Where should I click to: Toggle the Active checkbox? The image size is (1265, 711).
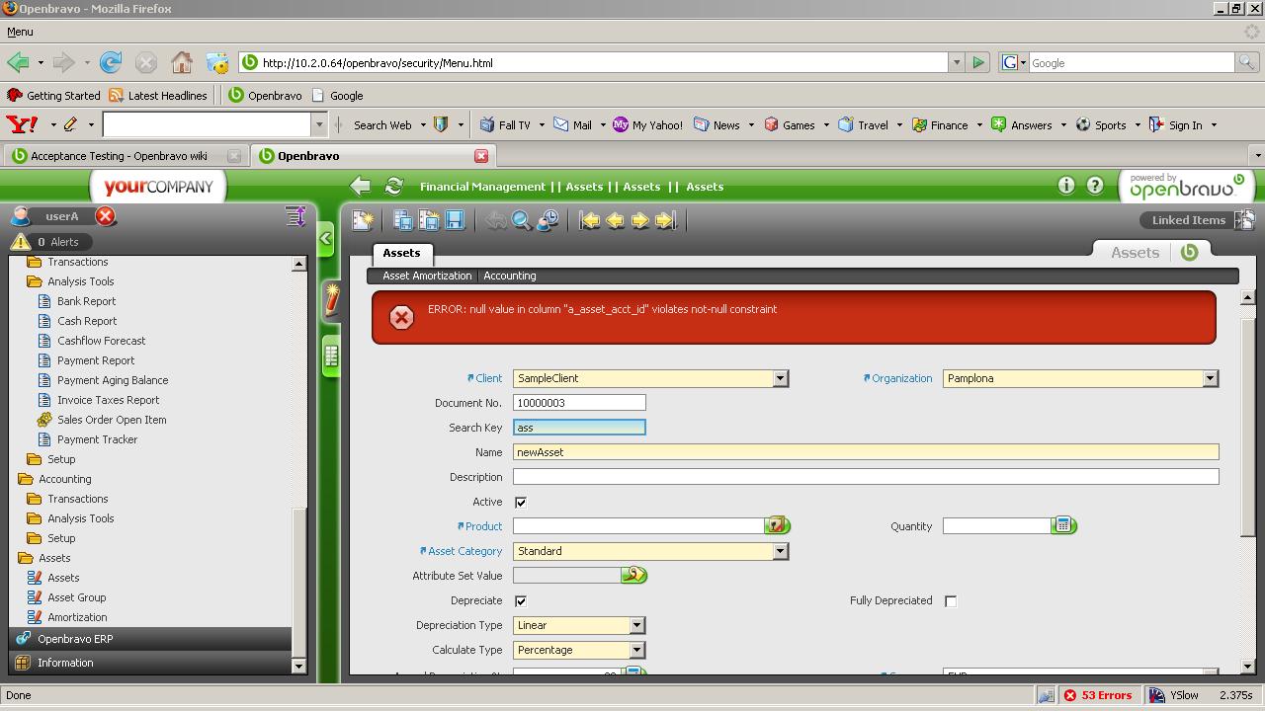[x=521, y=502]
